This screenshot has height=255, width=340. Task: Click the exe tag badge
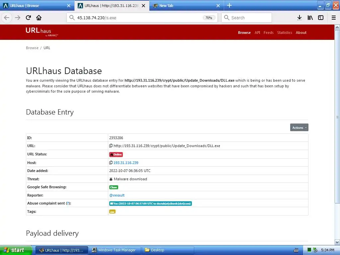(112, 212)
